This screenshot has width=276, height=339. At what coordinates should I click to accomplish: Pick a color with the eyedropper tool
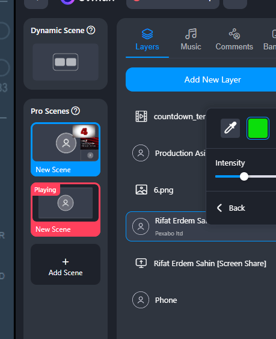pyautogui.click(x=230, y=128)
